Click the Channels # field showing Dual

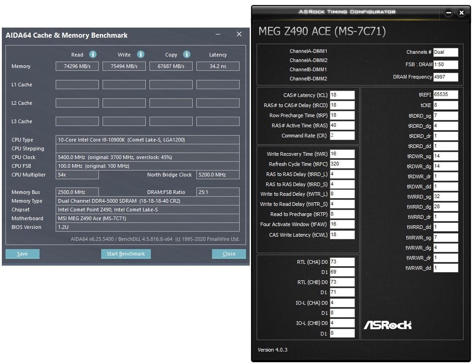pos(446,52)
